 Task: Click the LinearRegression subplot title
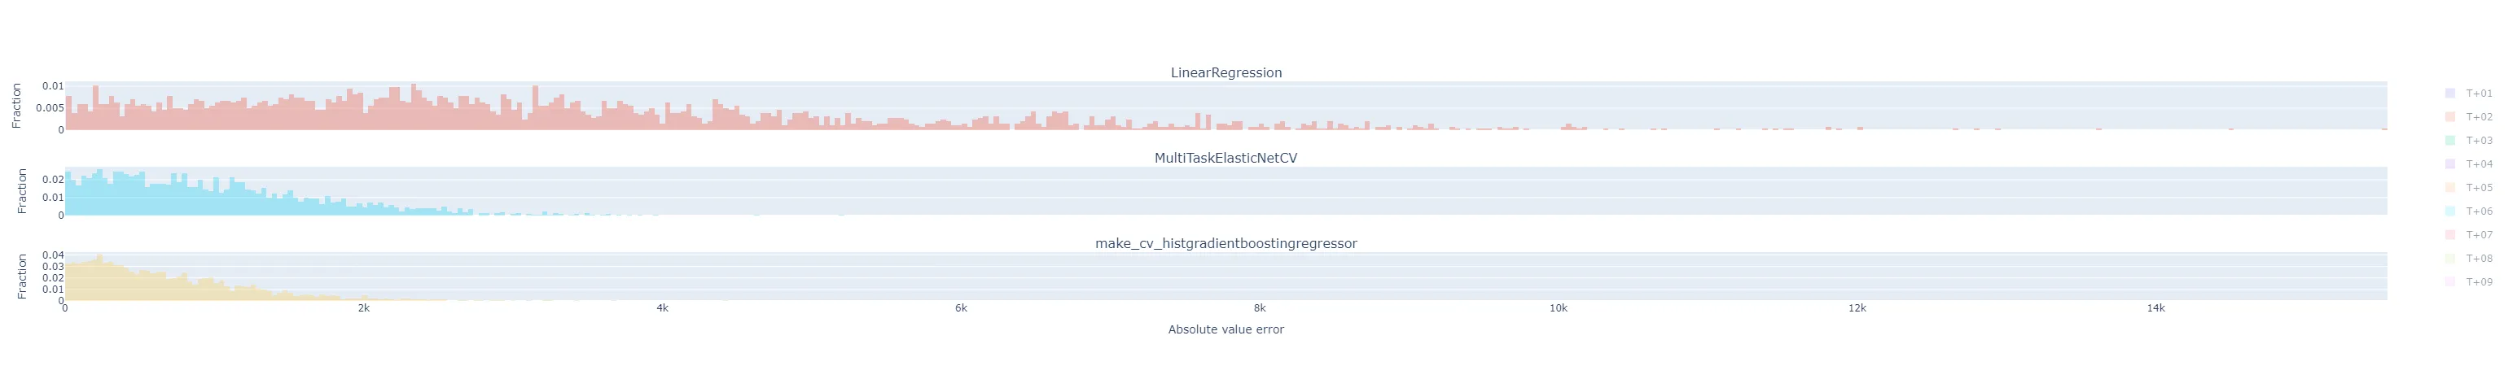click(1225, 73)
